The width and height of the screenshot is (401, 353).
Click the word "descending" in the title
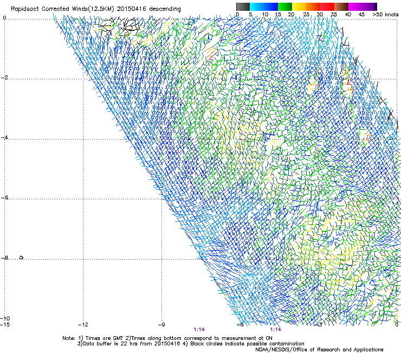[165, 9]
